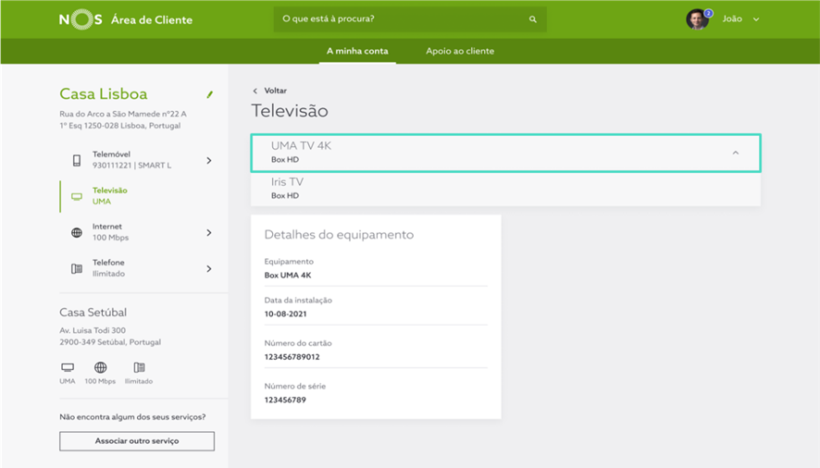The height and width of the screenshot is (468, 820).
Task: Expand the Telemóvel row chevron
Action: [x=209, y=161]
